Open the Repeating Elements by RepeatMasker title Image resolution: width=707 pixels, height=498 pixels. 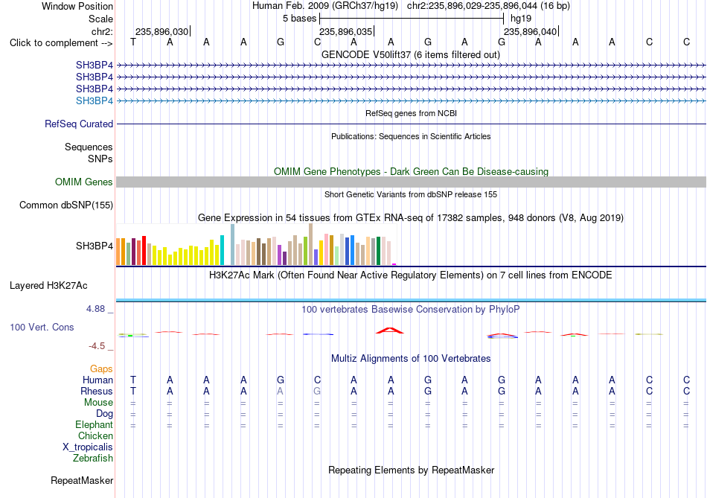tap(411, 470)
